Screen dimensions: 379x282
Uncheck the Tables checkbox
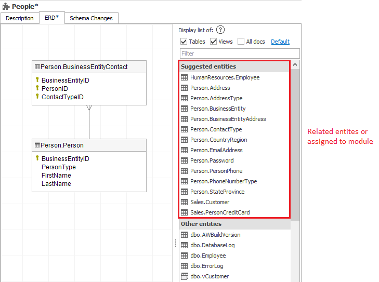pos(184,42)
